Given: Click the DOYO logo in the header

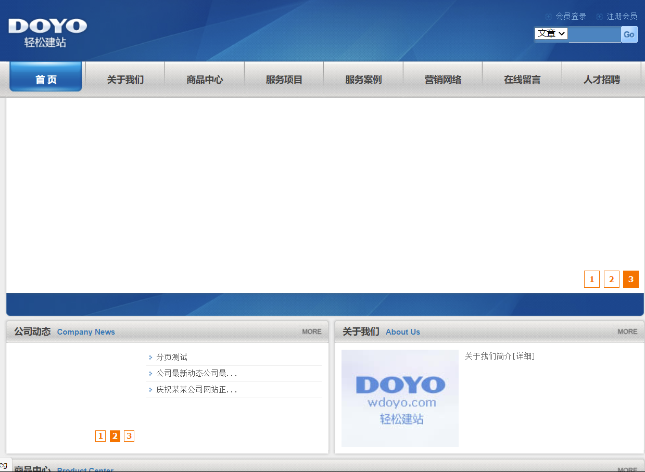Looking at the screenshot, I should (x=47, y=33).
